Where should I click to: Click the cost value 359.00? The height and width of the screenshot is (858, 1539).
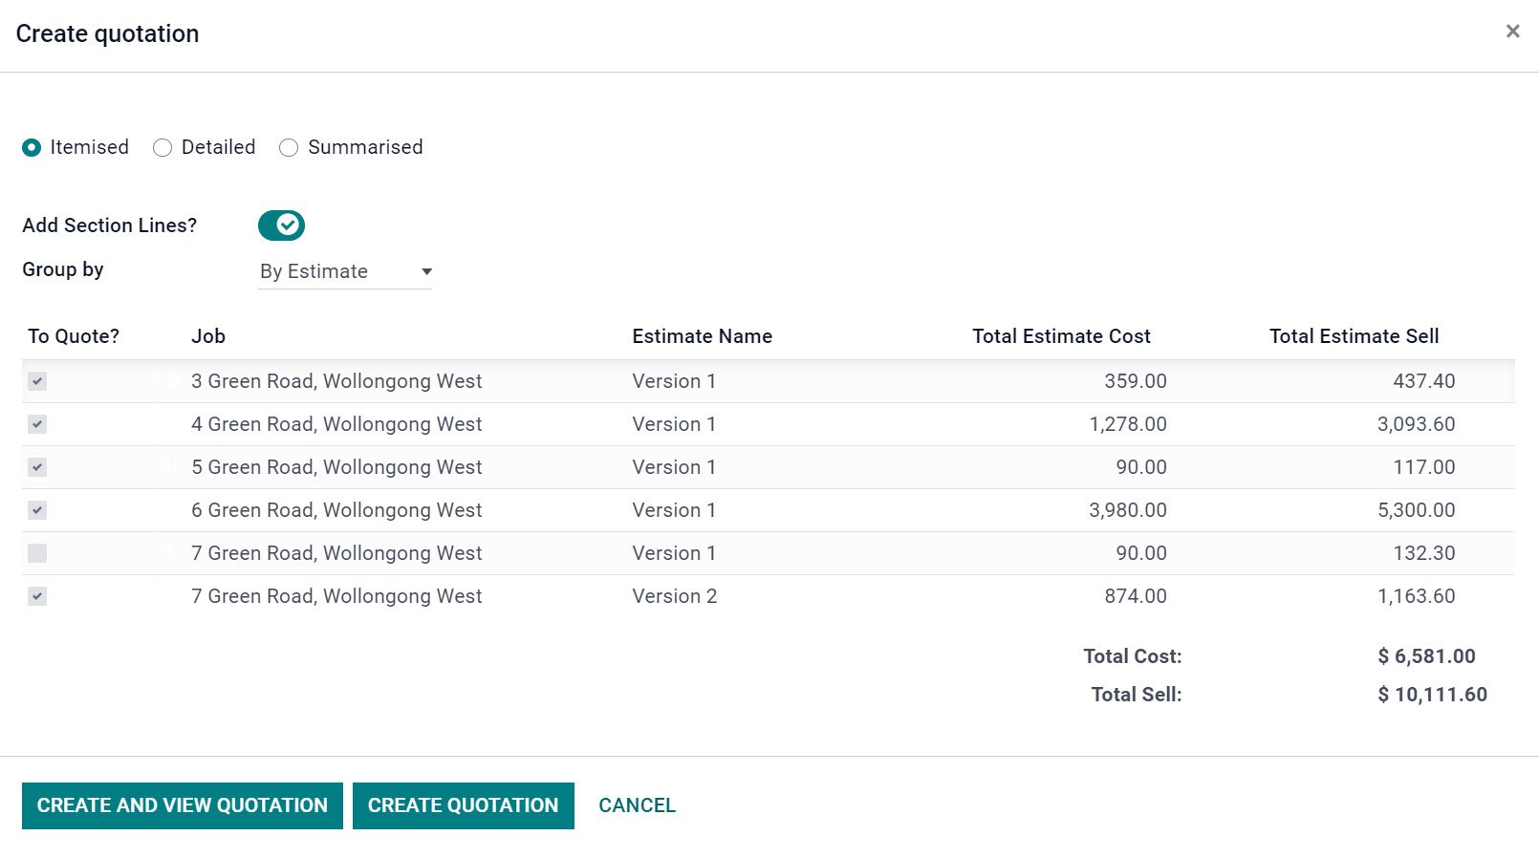[1136, 381]
